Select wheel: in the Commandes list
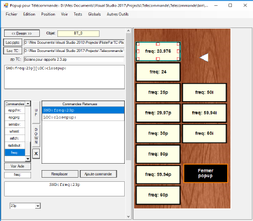The image size is (253, 221). 15,132
